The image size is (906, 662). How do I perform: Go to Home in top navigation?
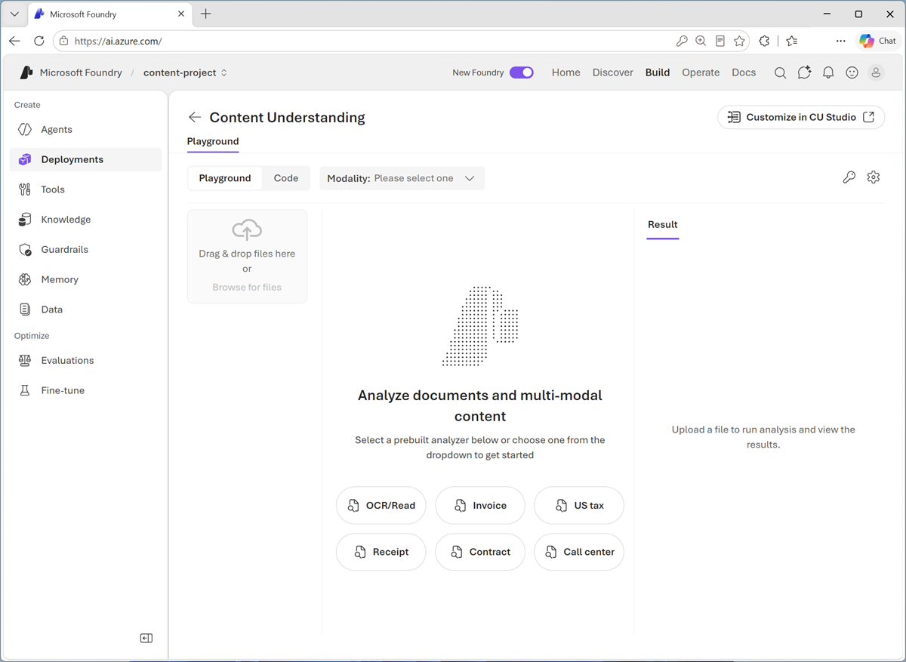point(566,72)
